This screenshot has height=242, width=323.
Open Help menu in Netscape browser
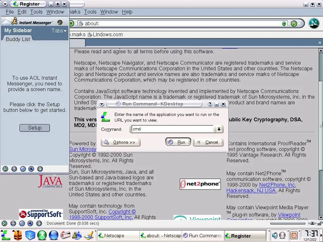pos(127,12)
